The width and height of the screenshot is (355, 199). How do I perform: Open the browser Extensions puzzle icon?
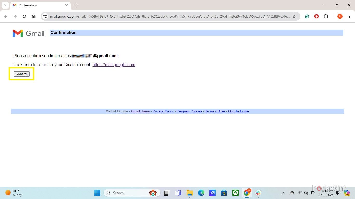[x=326, y=16]
